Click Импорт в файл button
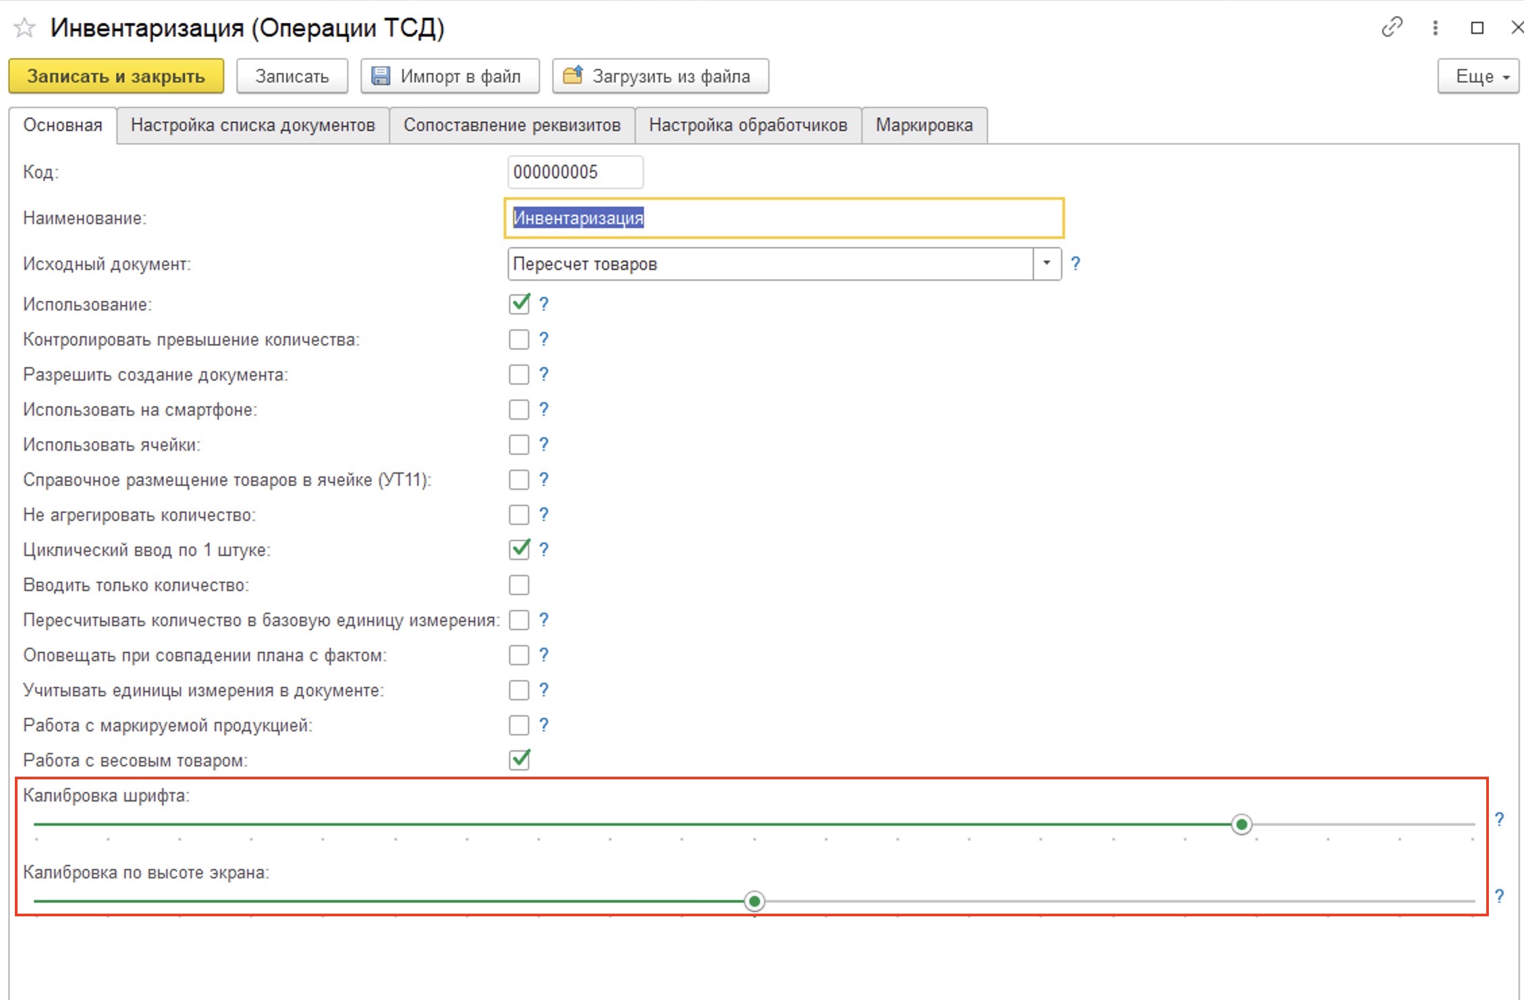The image size is (1524, 1000). [450, 76]
